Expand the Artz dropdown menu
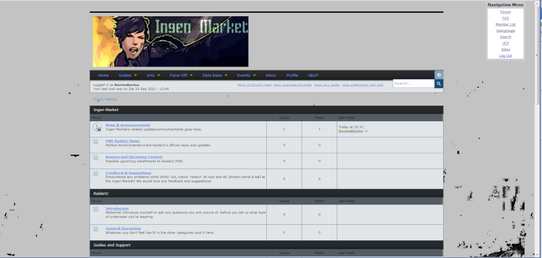The image size is (542, 258). [x=153, y=75]
